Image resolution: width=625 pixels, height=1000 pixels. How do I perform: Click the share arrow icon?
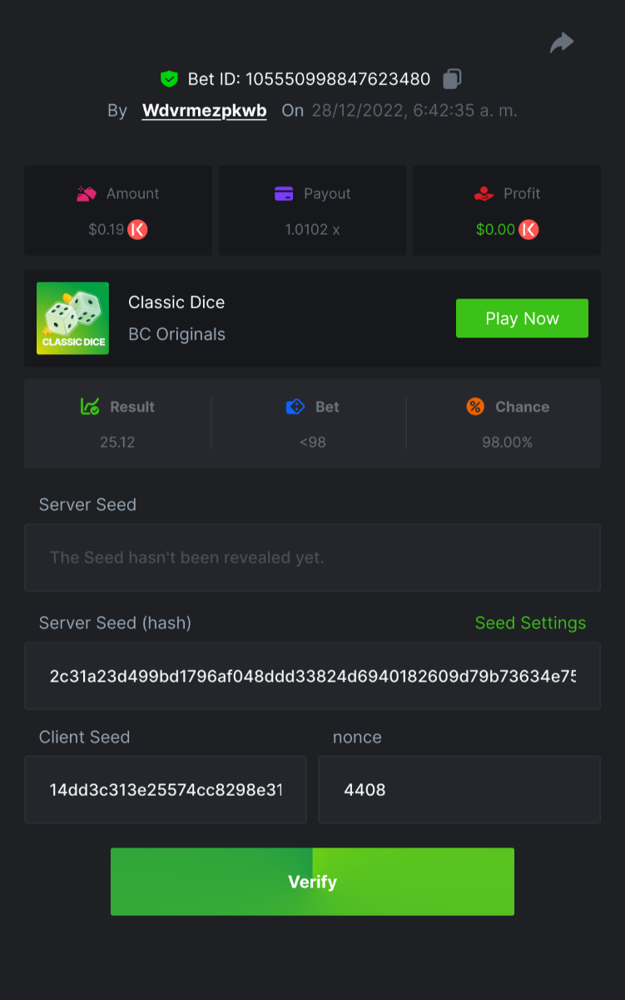pos(563,42)
